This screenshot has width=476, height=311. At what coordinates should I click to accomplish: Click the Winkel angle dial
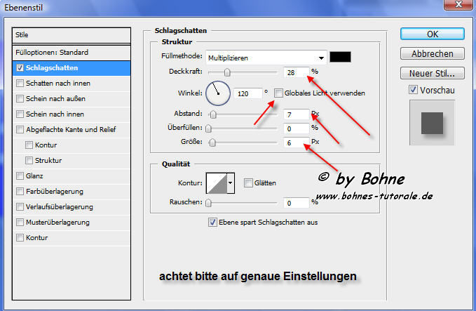click(218, 93)
